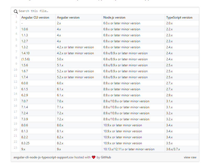The height and width of the screenshot is (168, 213).
Task: Click Angular version cell '5.0.x'
Action: pyautogui.click(x=79, y=59)
